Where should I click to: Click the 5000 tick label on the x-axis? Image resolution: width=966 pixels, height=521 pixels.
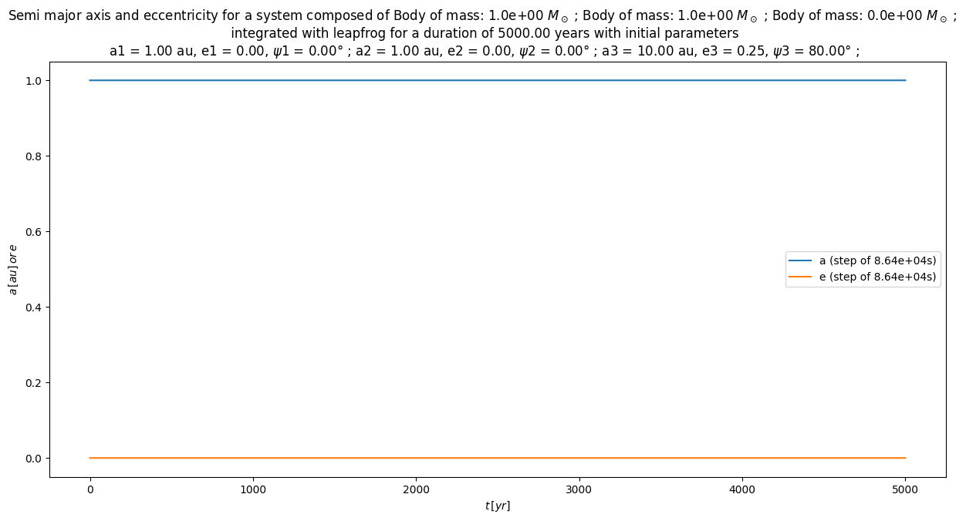coord(905,489)
